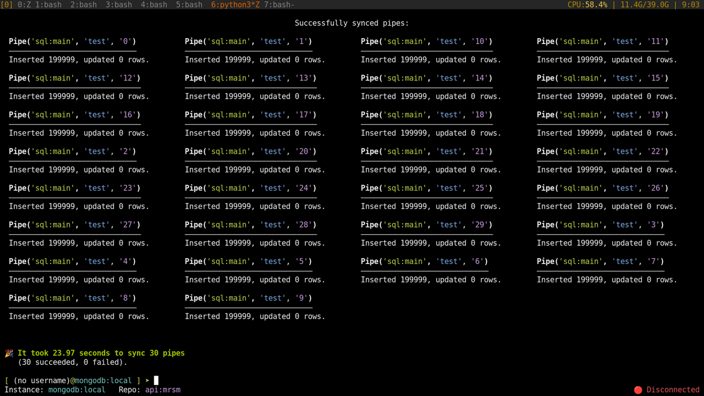Click '(no username)@mongodb:local' prompt text
Screen dimensions: 704x396
click(72, 381)
